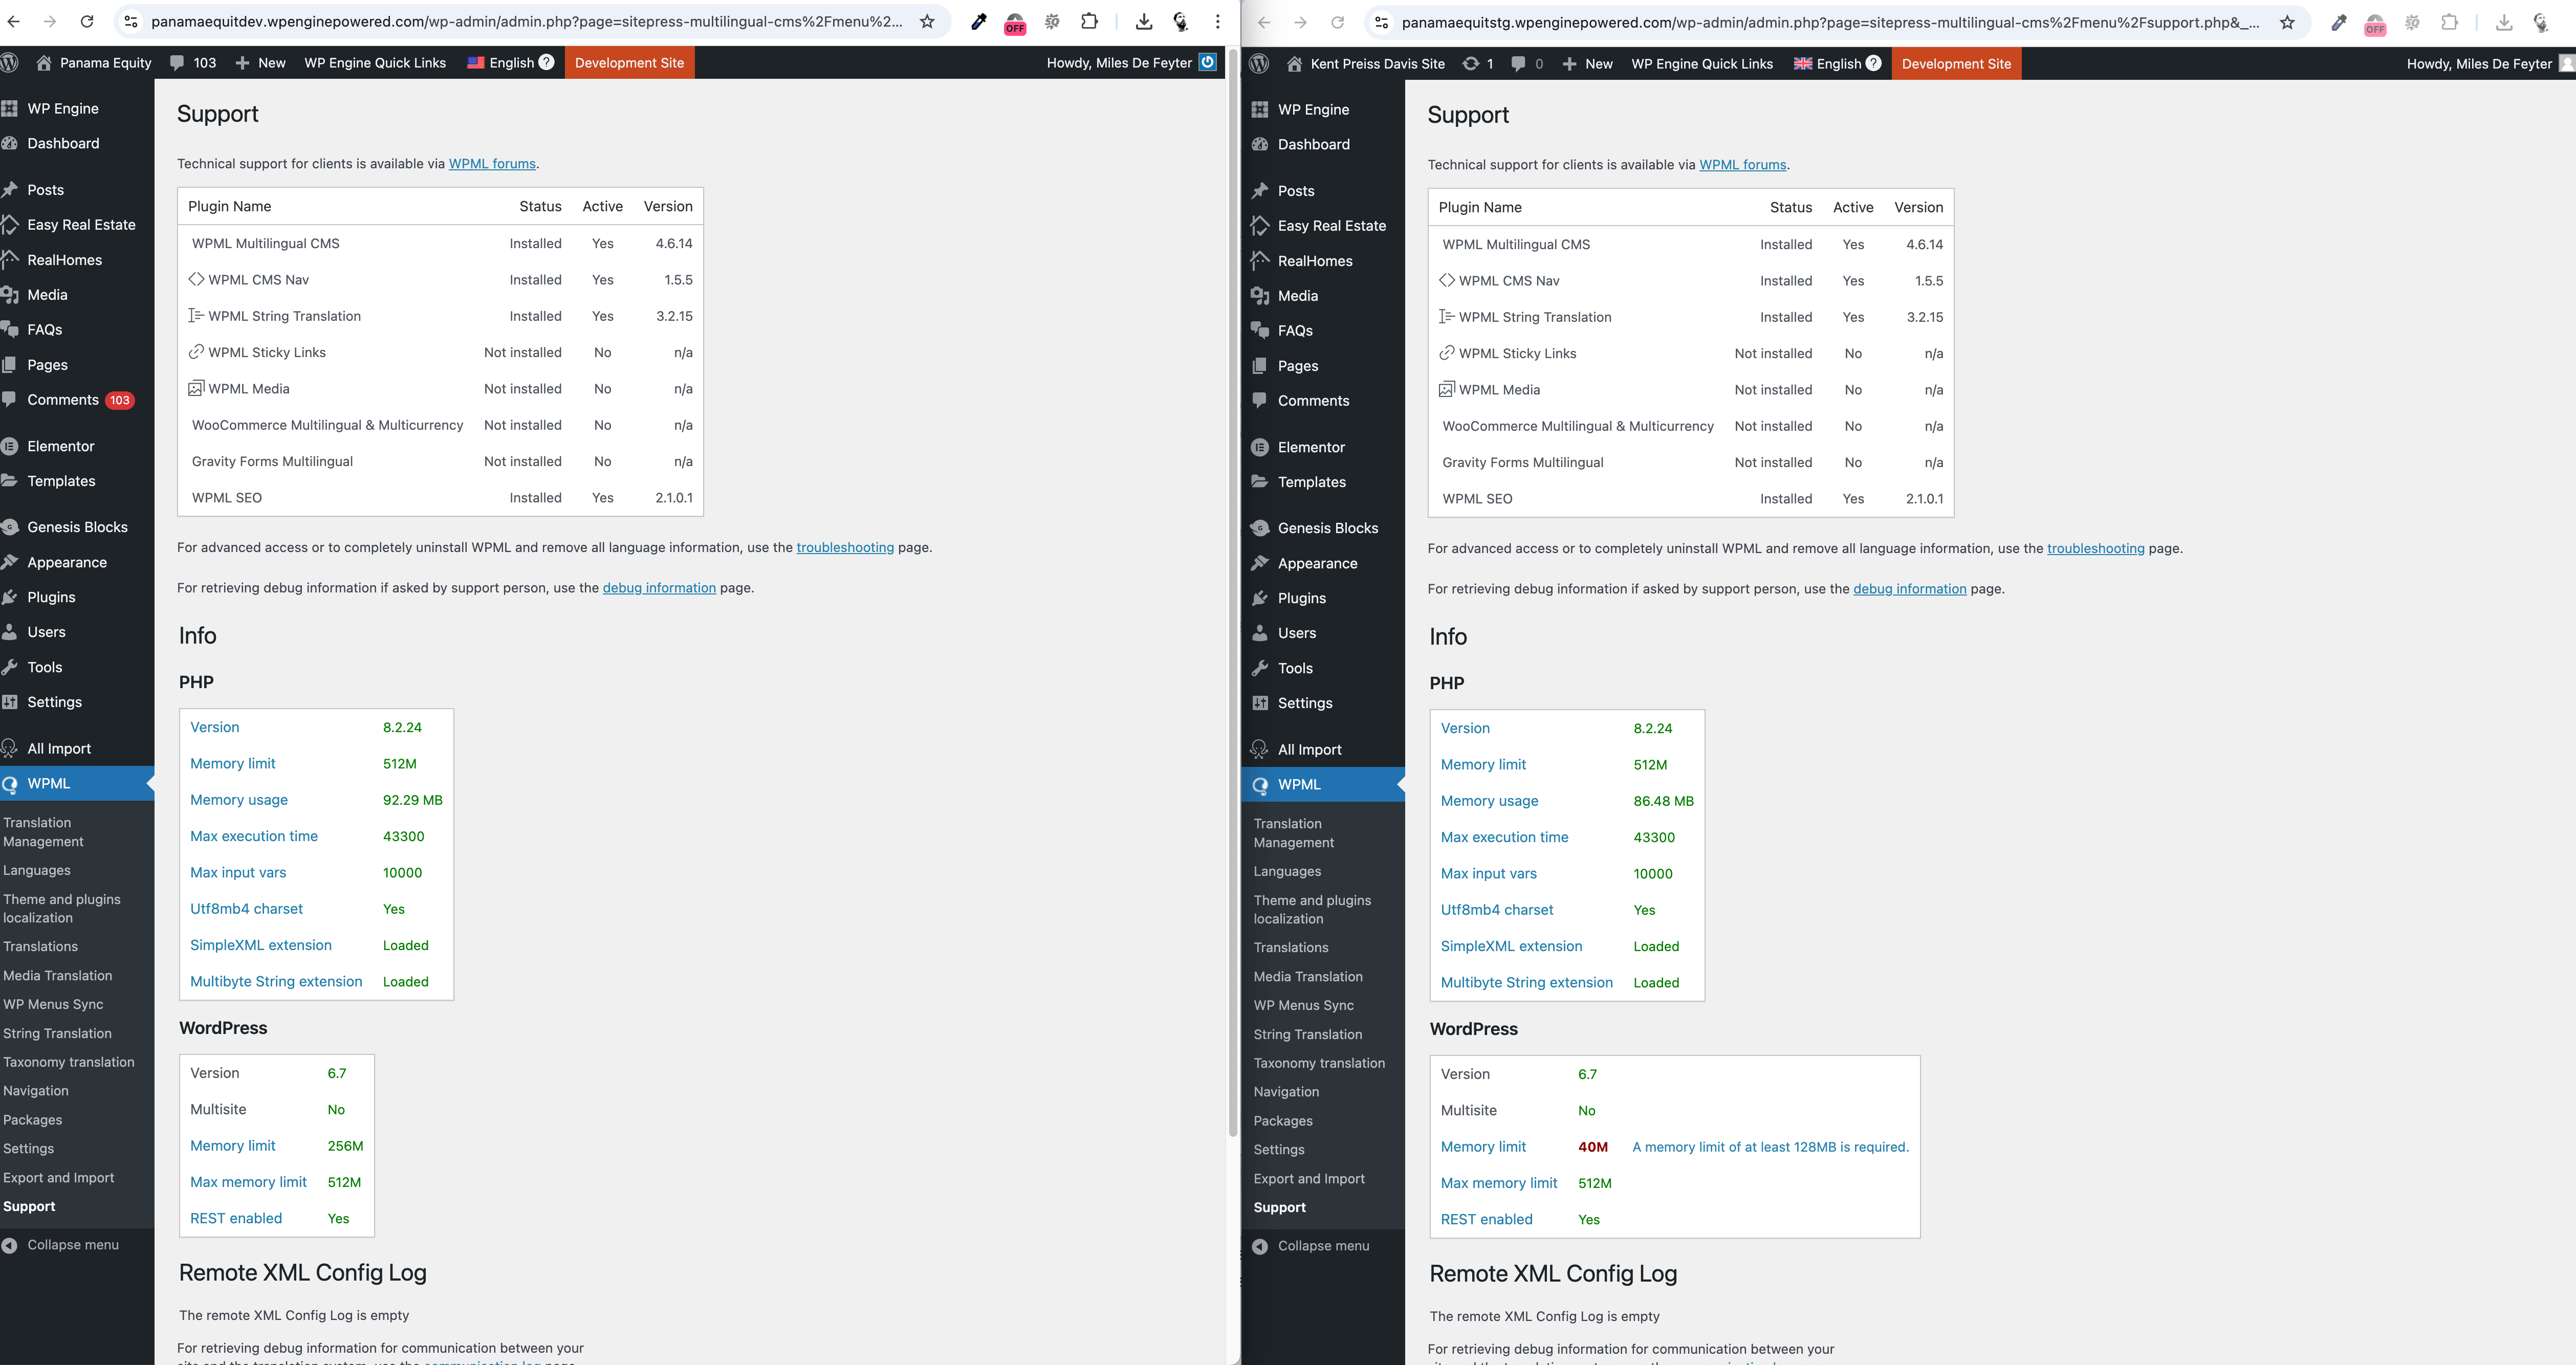Open Taxonomy translation in left sidebar
Viewport: 2576px width, 1365px height.
click(x=68, y=1062)
